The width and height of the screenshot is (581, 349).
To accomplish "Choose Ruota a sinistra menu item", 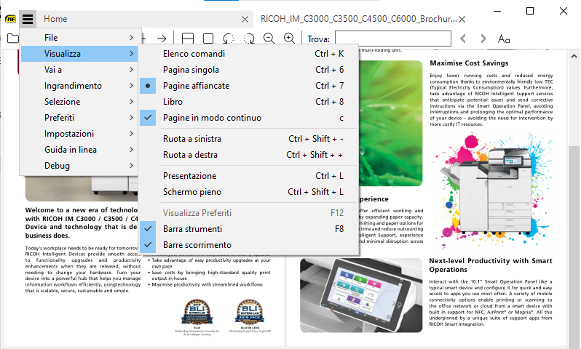I will 248,139.
